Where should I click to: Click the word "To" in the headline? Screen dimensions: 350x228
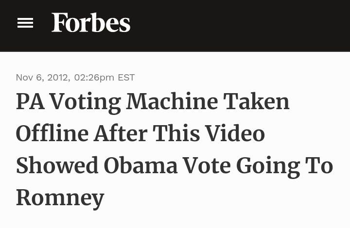[x=319, y=166]
